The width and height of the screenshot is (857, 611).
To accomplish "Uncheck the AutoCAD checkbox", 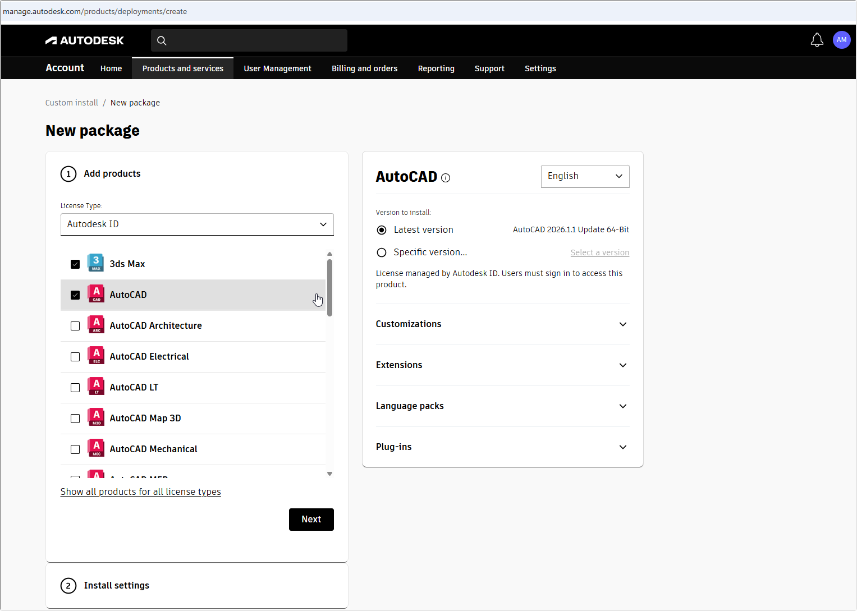I will pos(75,295).
